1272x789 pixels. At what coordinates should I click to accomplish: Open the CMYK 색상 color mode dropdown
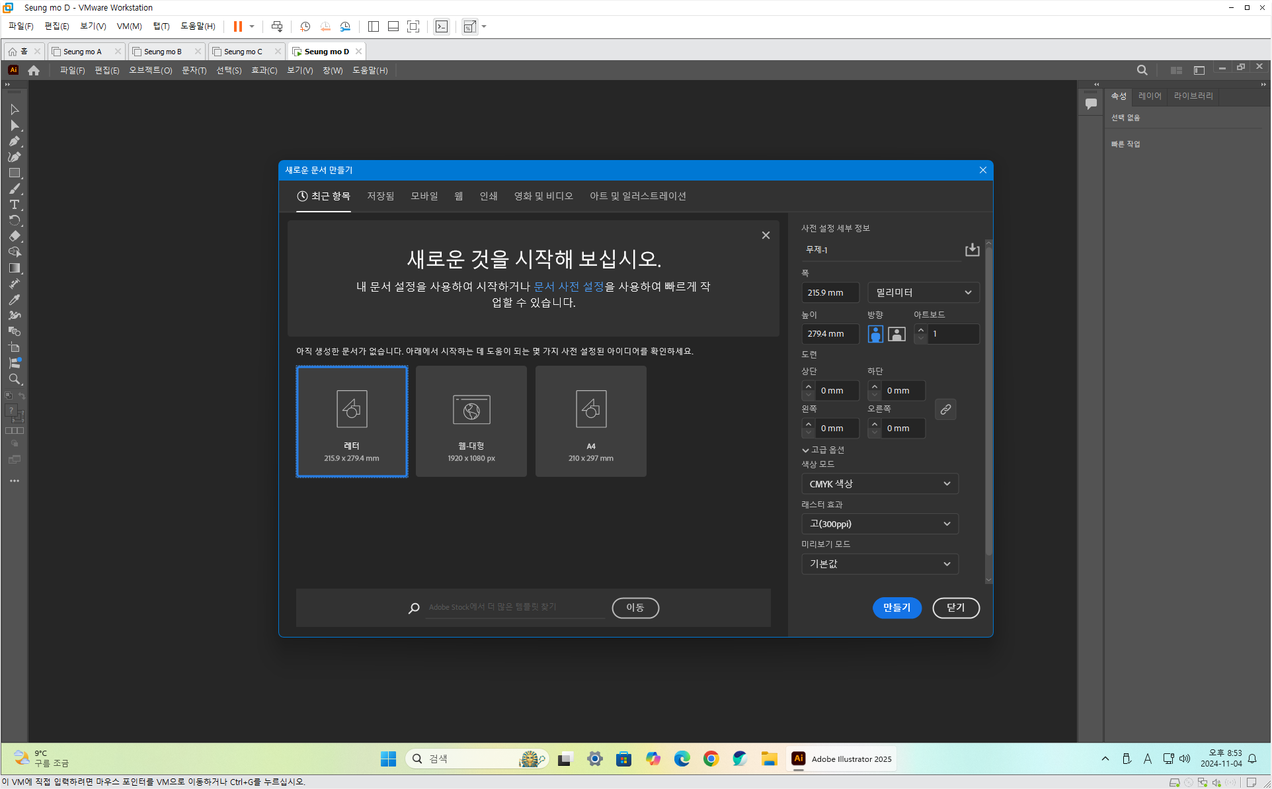tap(879, 484)
